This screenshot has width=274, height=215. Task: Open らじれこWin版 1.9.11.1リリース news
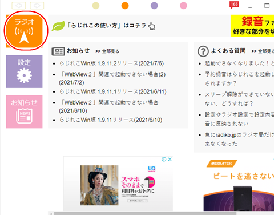(113, 91)
